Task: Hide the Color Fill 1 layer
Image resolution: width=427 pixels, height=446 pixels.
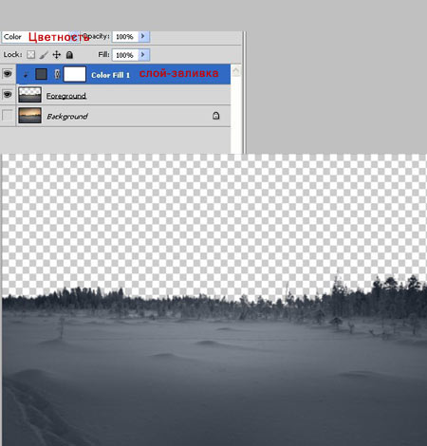Action: click(x=8, y=74)
